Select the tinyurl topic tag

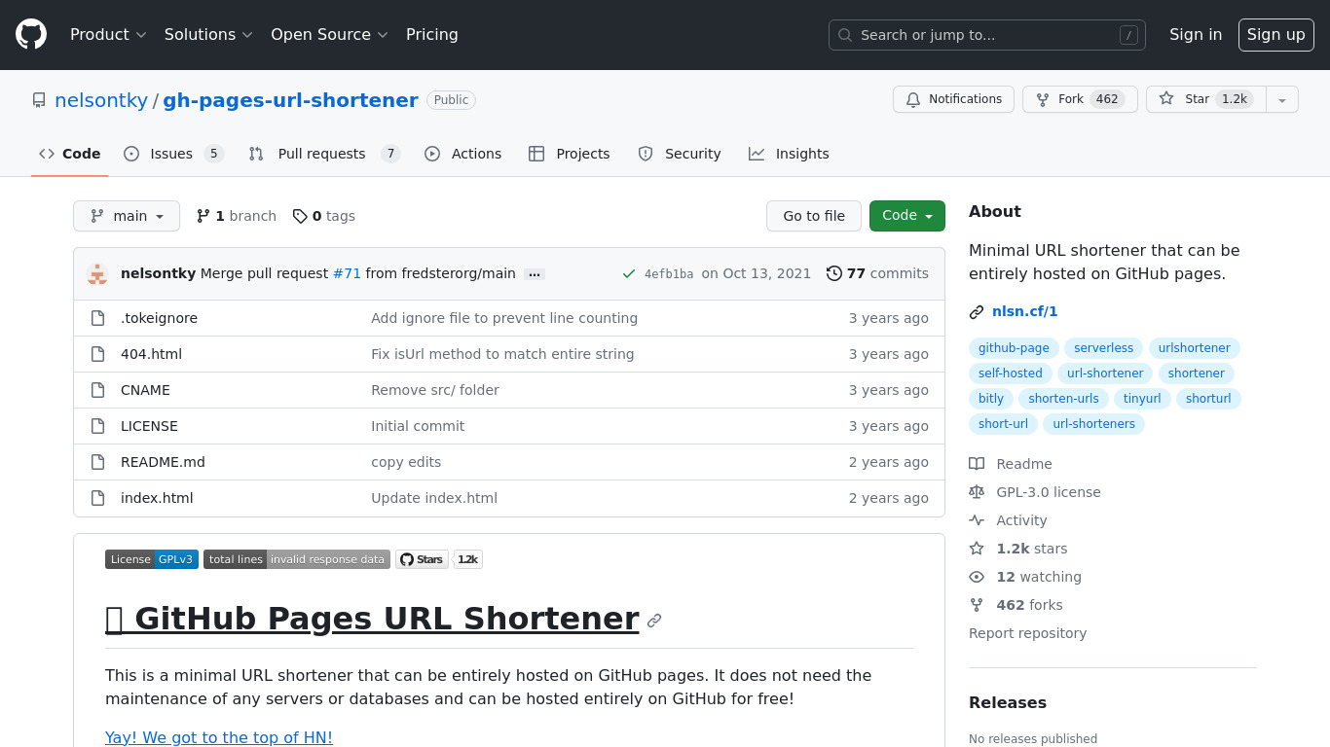pos(1142,399)
